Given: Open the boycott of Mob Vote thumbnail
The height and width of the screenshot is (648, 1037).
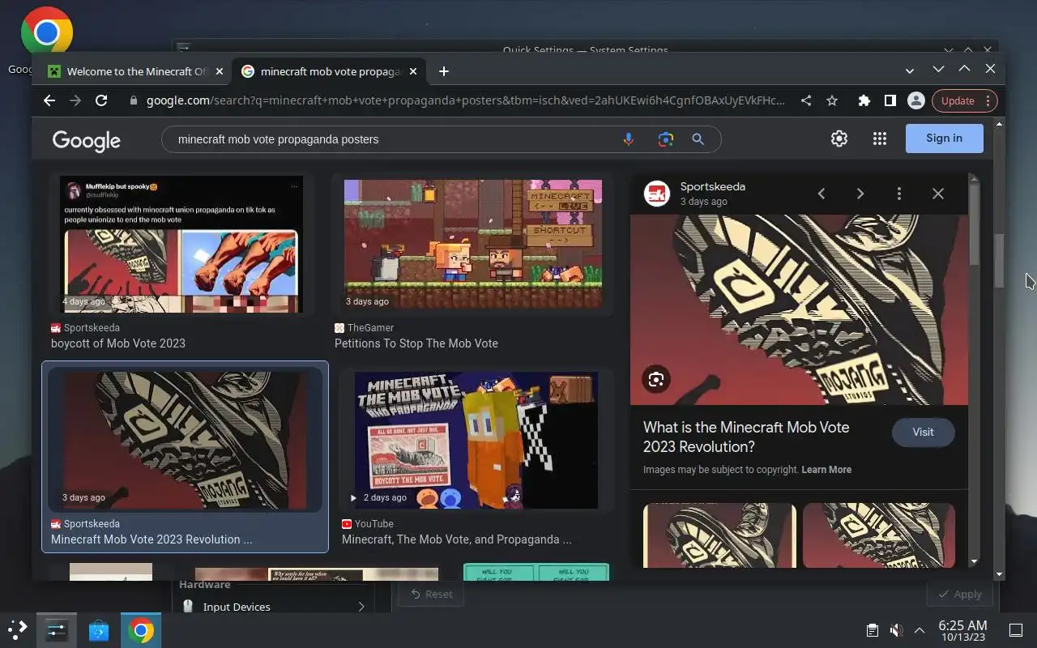Looking at the screenshot, I should tap(181, 245).
